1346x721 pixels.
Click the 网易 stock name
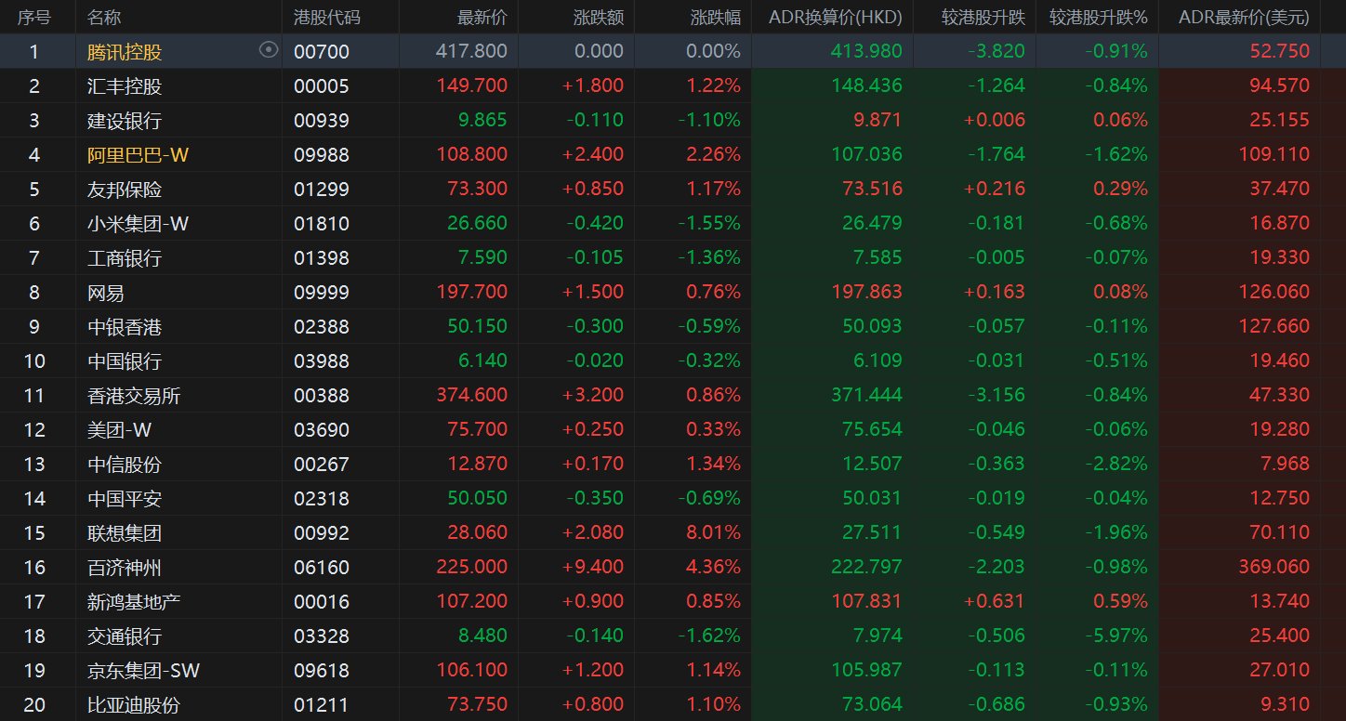[x=105, y=293]
